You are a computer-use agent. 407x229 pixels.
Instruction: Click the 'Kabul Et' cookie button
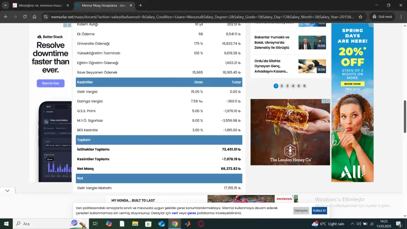pyautogui.click(x=319, y=210)
